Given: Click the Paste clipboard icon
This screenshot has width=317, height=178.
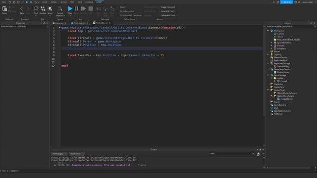Looking at the screenshot, I should [x=4, y=9].
